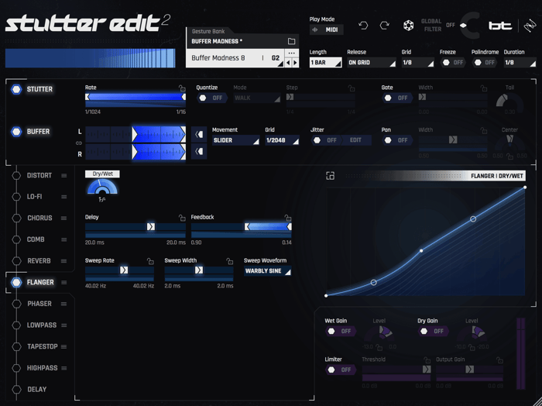Image resolution: width=542 pixels, height=406 pixels.
Task: Toggle the Sweep Rate lock icon
Action: [x=150, y=261]
